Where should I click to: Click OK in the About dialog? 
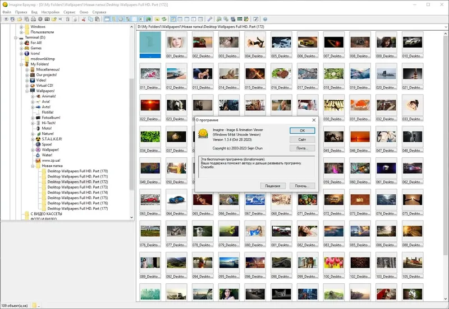[x=302, y=130]
